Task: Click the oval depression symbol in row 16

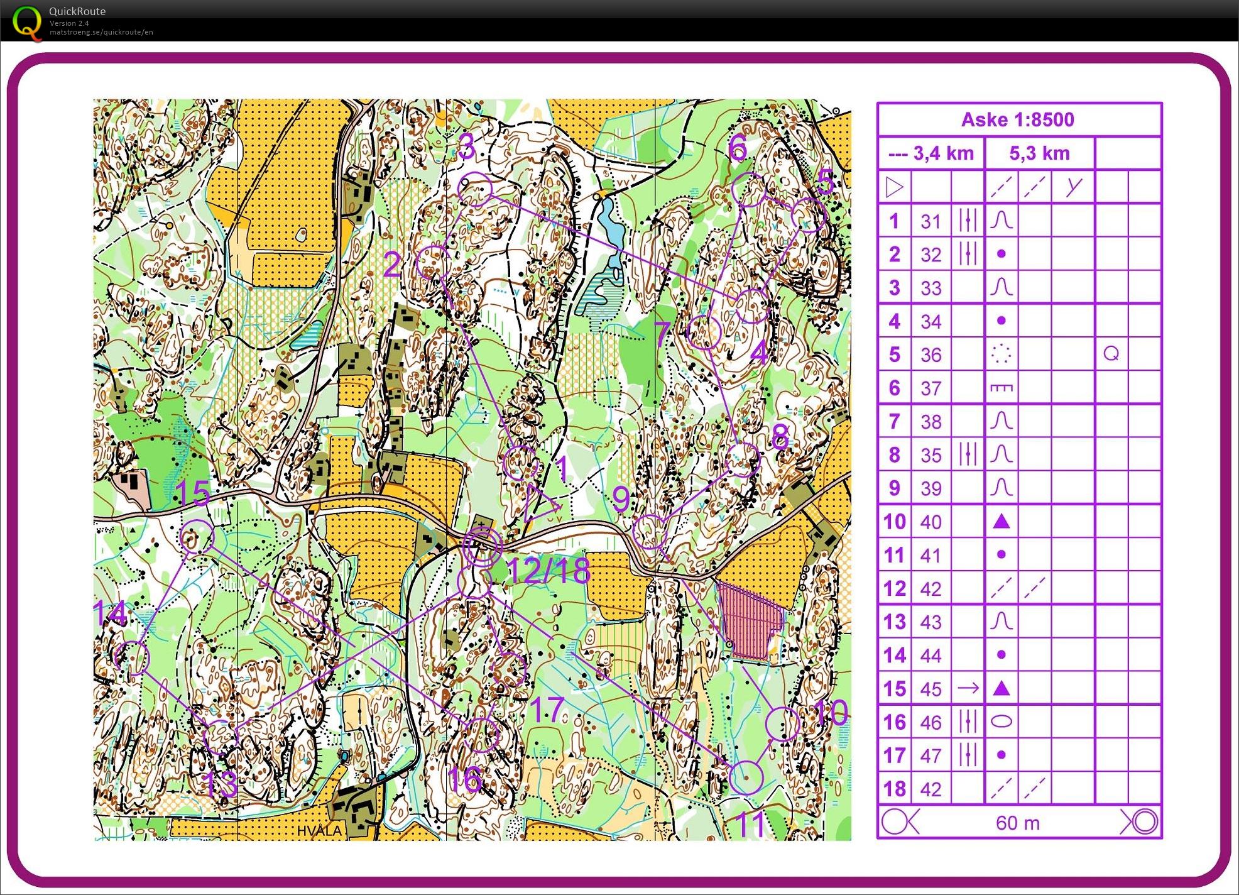Action: 1002,722
